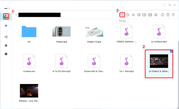Screen dimensions: 179x109
Task: Click the copy toolbar icon
Action: point(150,15)
